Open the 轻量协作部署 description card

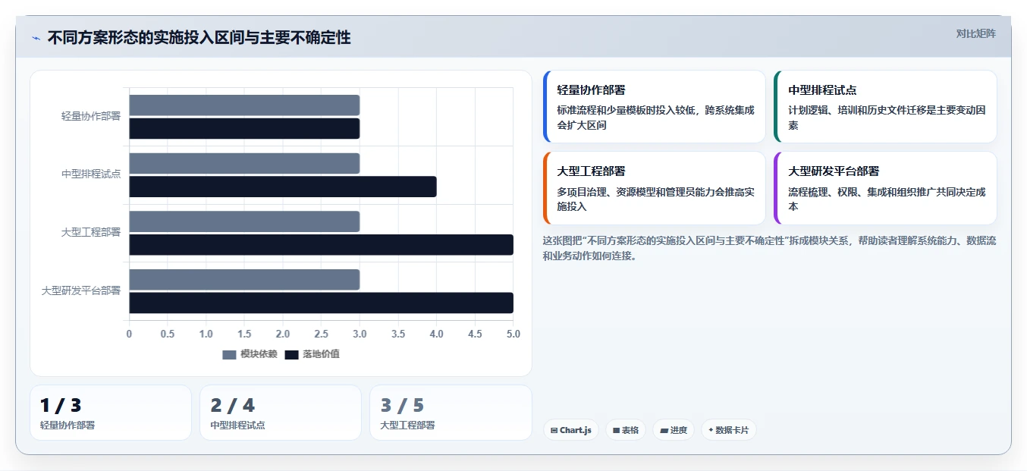655,107
